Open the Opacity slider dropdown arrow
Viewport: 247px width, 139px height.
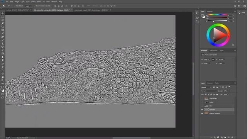pos(228,91)
